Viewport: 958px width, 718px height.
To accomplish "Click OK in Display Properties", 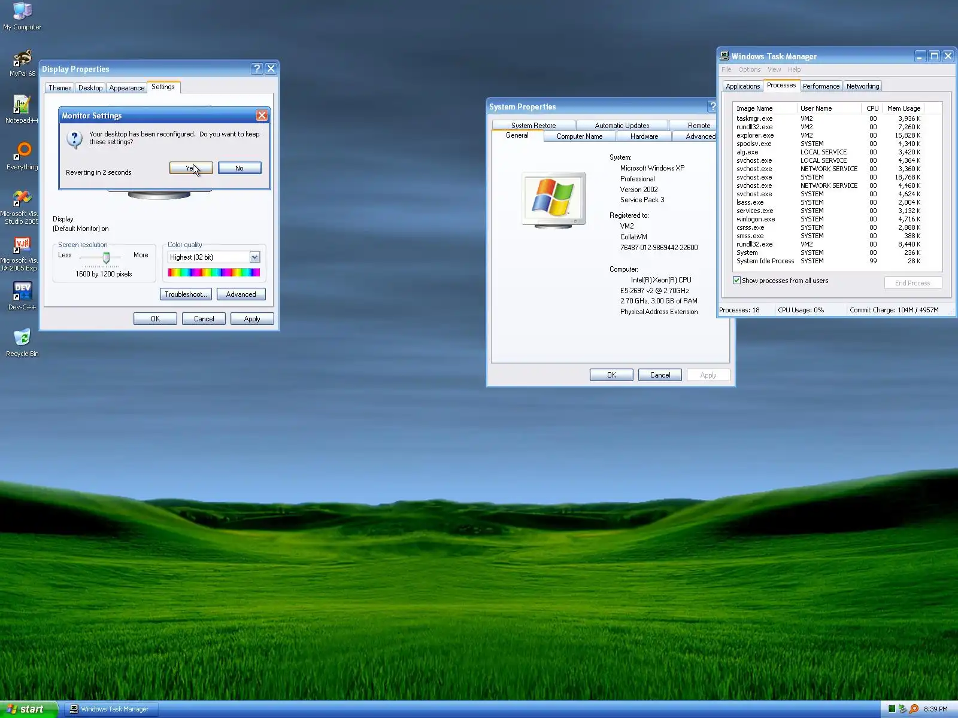I will coord(155,319).
